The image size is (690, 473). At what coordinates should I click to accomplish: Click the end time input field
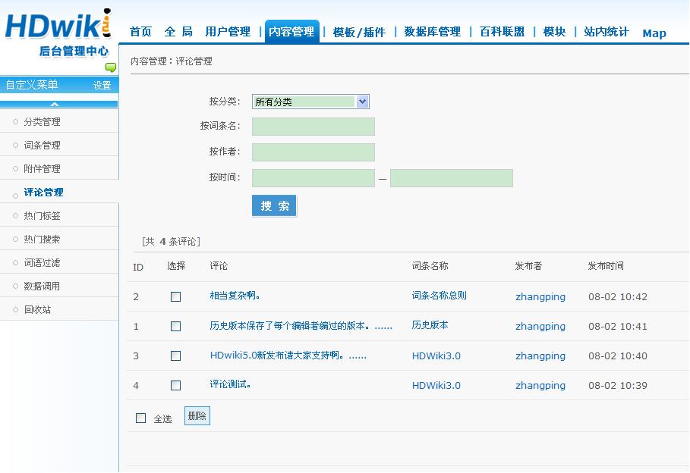pyautogui.click(x=452, y=178)
